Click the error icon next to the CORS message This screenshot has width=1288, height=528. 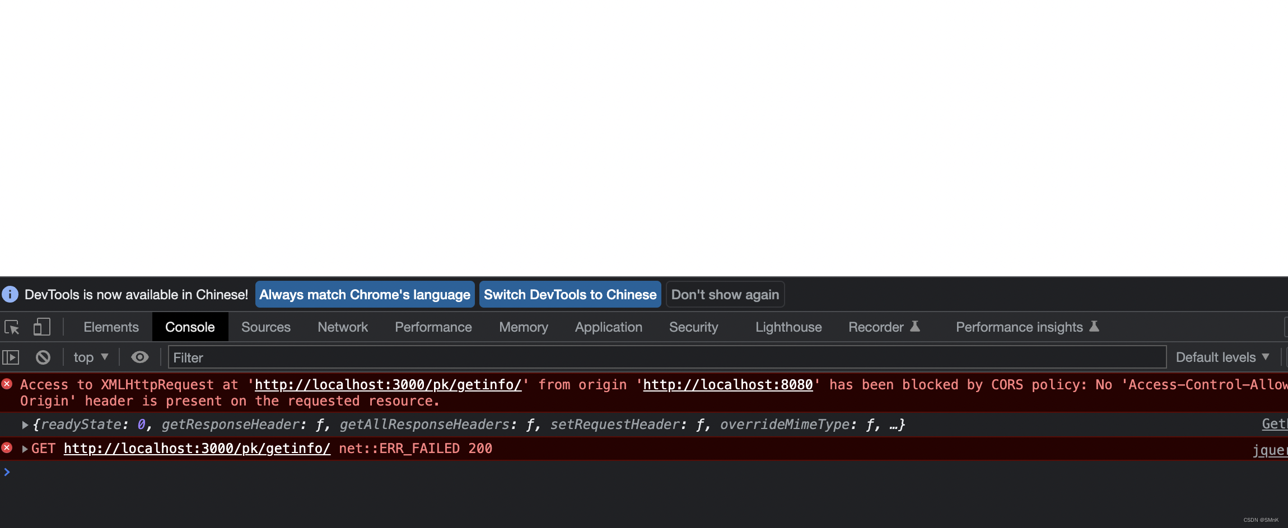point(7,384)
